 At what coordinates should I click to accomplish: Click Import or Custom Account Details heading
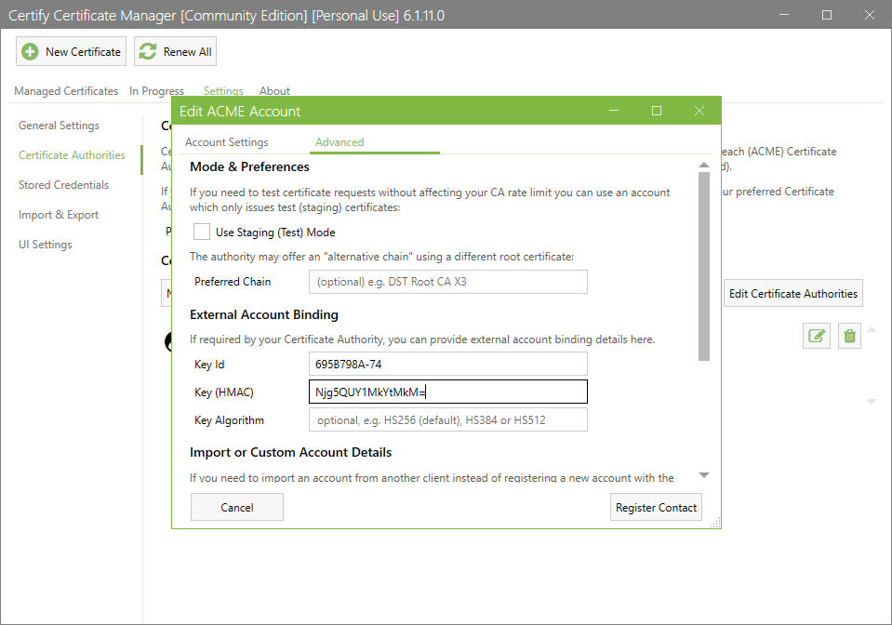coord(291,452)
